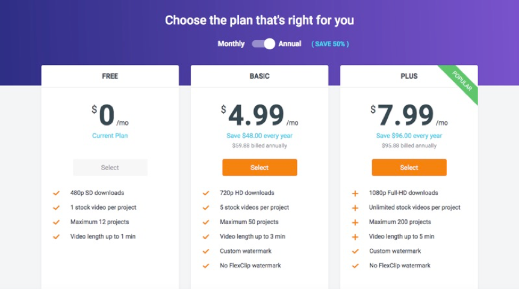Viewport: 519px width, 289px height.
Task: Click the Annual billing label
Action: tap(290, 44)
